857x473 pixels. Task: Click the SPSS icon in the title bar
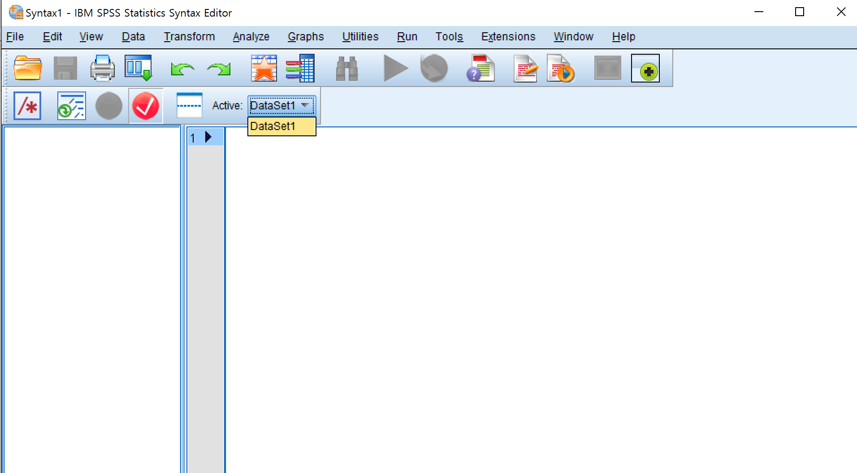pyautogui.click(x=16, y=13)
